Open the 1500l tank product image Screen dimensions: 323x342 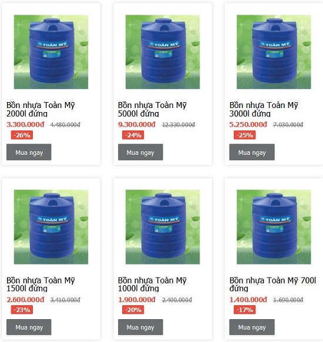pyautogui.click(x=51, y=227)
